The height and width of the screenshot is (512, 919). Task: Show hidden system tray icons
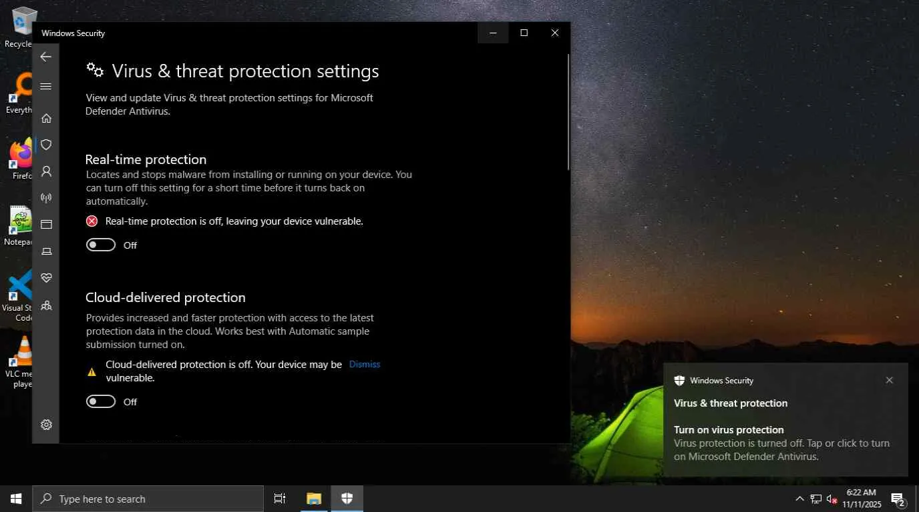click(799, 499)
